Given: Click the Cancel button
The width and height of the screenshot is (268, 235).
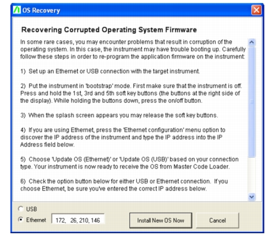Looking at the screenshot, I should click(x=218, y=220).
